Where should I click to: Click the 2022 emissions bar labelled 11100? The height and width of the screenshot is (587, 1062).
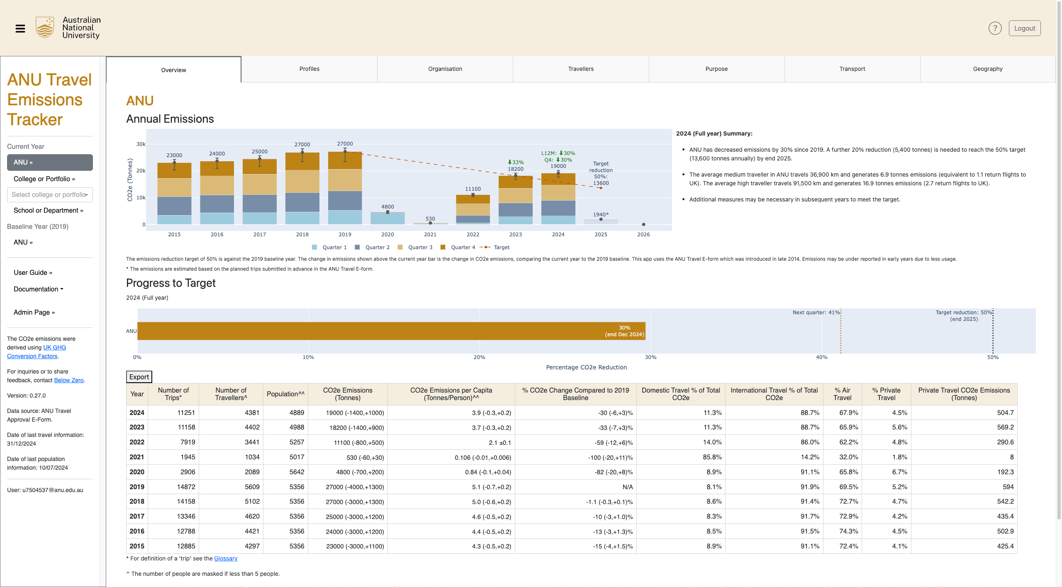[x=473, y=210]
